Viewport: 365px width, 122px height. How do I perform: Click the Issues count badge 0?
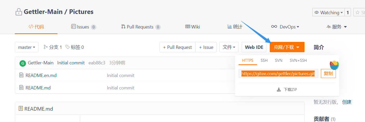(93, 27)
